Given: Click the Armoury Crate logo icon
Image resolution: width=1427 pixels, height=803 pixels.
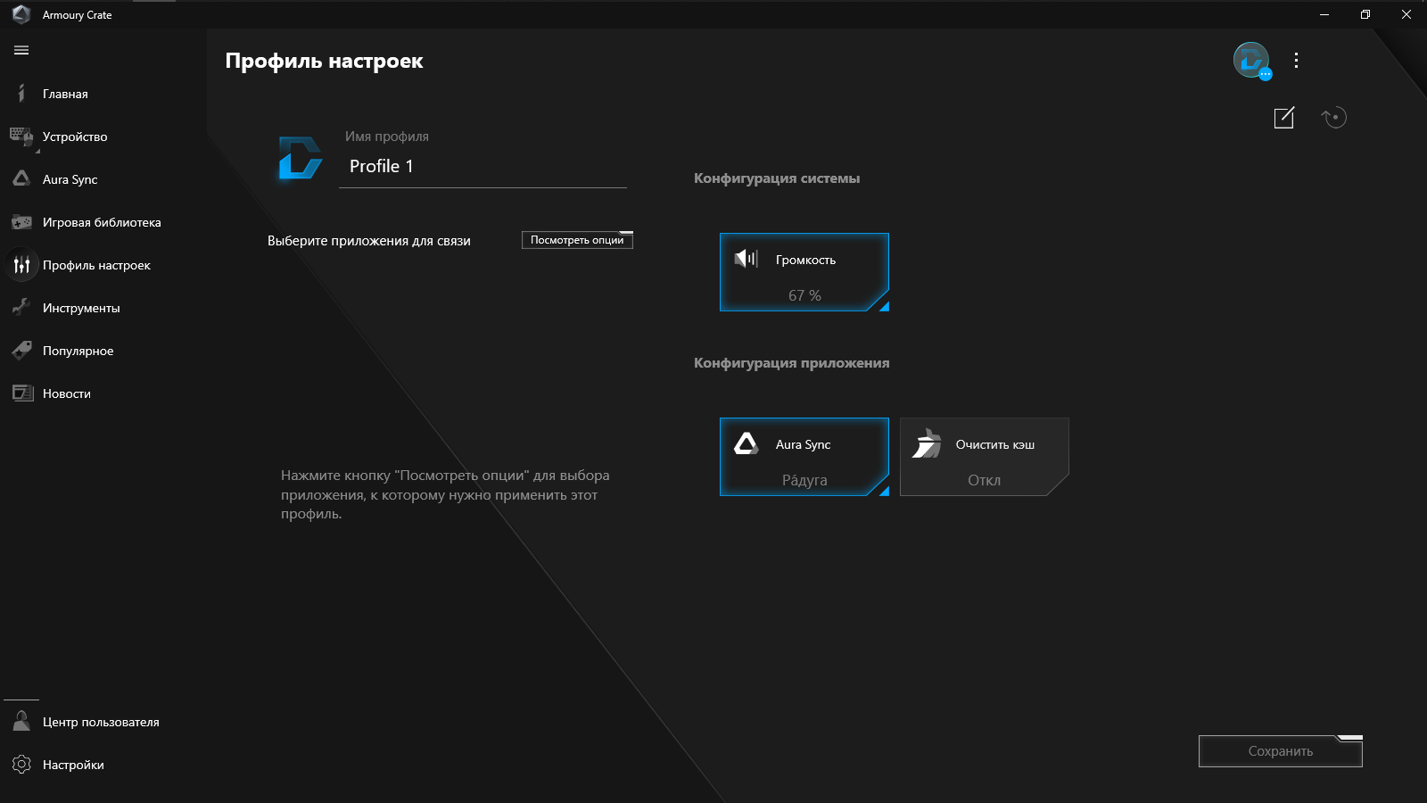Looking at the screenshot, I should (x=21, y=14).
